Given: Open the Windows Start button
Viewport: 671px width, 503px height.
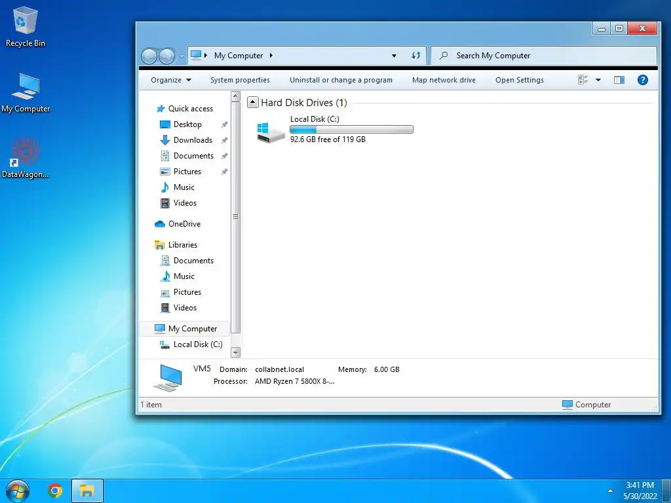Looking at the screenshot, I should click(x=18, y=491).
